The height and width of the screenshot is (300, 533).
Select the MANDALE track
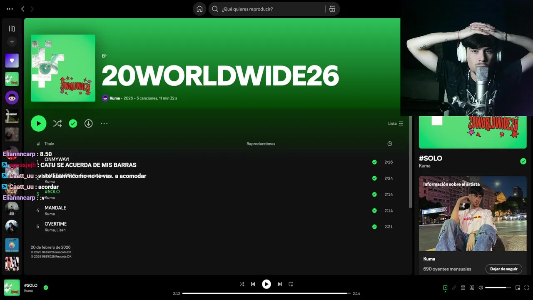[55, 208]
